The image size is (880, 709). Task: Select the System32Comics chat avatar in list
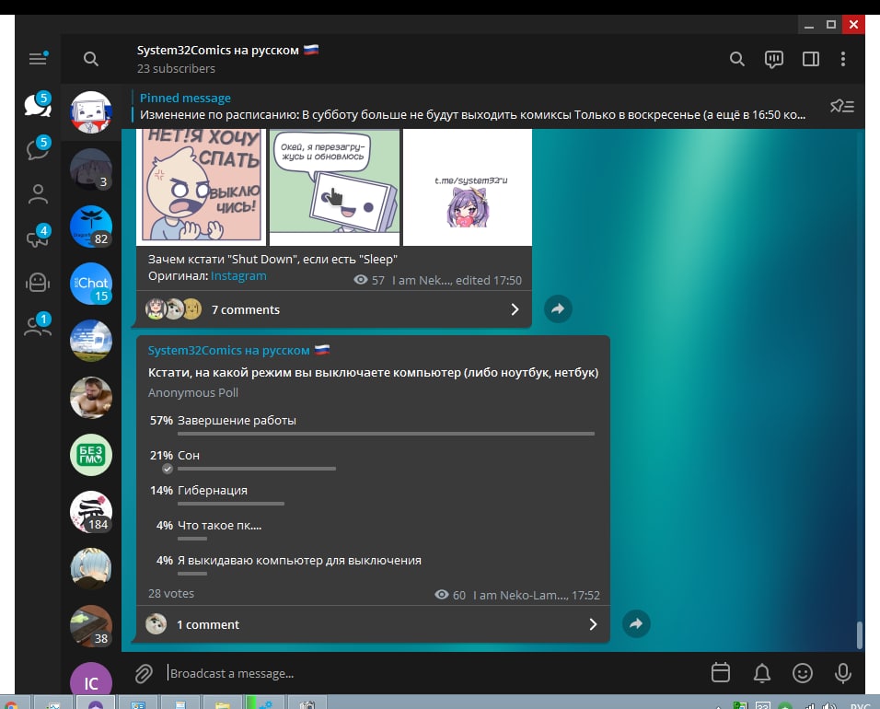click(91, 111)
